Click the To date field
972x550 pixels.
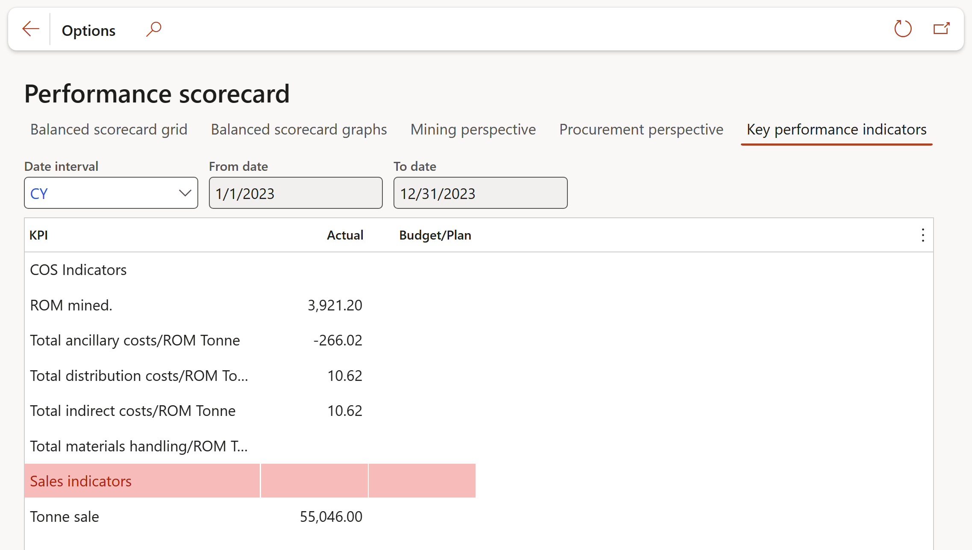pos(480,193)
